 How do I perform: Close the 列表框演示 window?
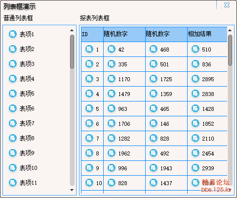pos(227,5)
